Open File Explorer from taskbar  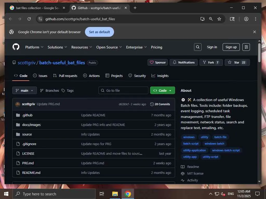point(115,194)
